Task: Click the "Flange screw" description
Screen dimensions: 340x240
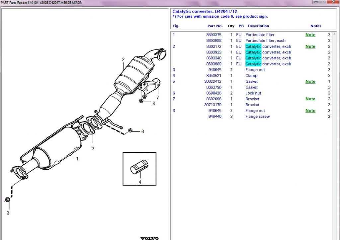Action: [x=257, y=117]
